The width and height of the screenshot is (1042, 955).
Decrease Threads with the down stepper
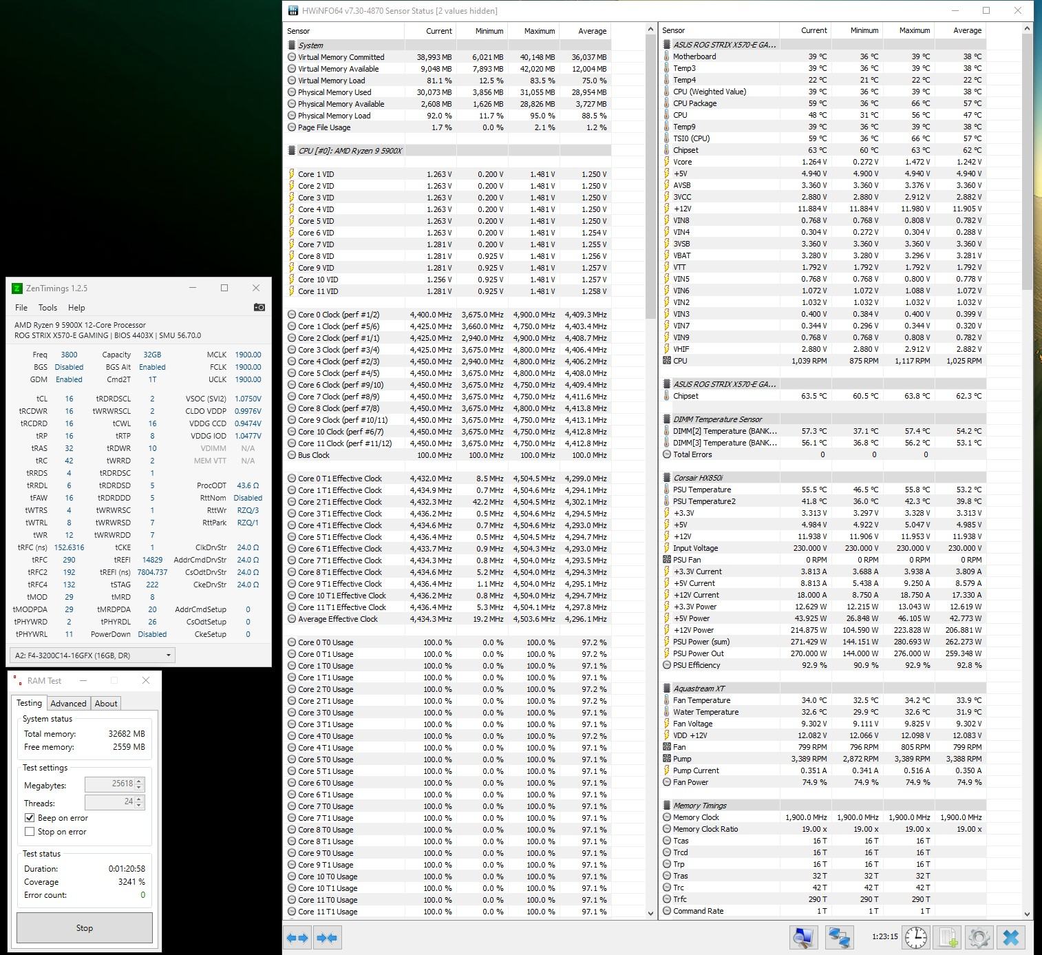click(139, 805)
